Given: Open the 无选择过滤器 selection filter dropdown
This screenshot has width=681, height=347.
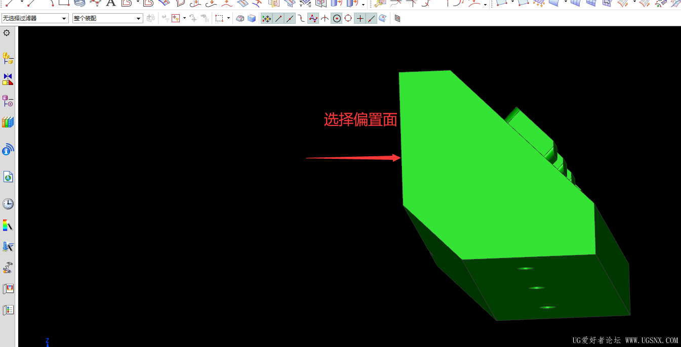Looking at the screenshot, I should pyautogui.click(x=35, y=19).
